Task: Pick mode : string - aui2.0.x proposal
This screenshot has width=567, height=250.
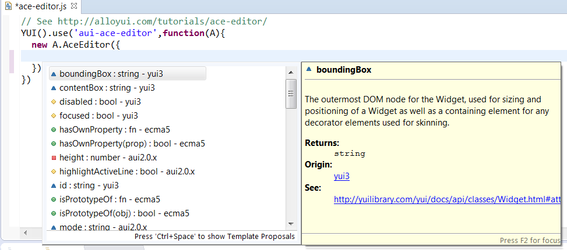Action: pyautogui.click(x=103, y=227)
